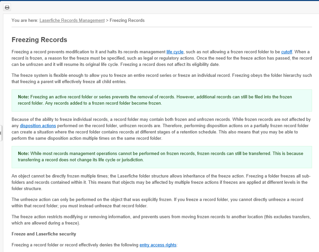This screenshot has height=252, width=319.
Task: Click the note about freezing active record folder
Action: (x=162, y=100)
